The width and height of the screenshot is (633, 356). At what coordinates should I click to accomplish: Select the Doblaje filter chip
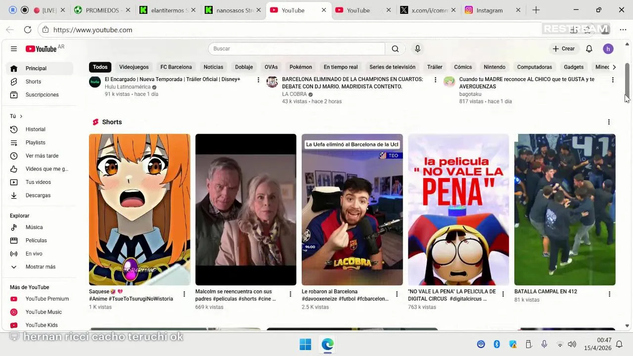(244, 67)
